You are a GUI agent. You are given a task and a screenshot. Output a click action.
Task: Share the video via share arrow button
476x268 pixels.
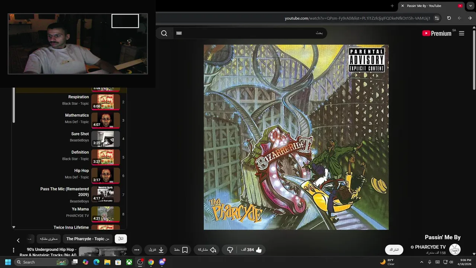pyautogui.click(x=207, y=250)
